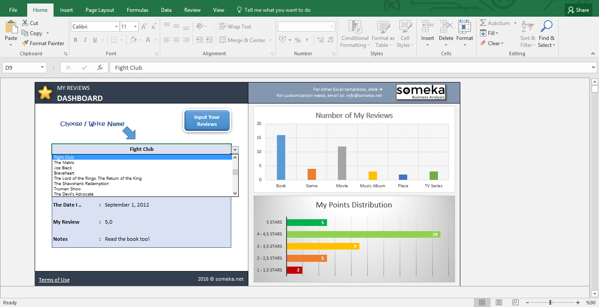The image size is (599, 307).
Task: Click the Delete Cells icon
Action: pos(446,27)
